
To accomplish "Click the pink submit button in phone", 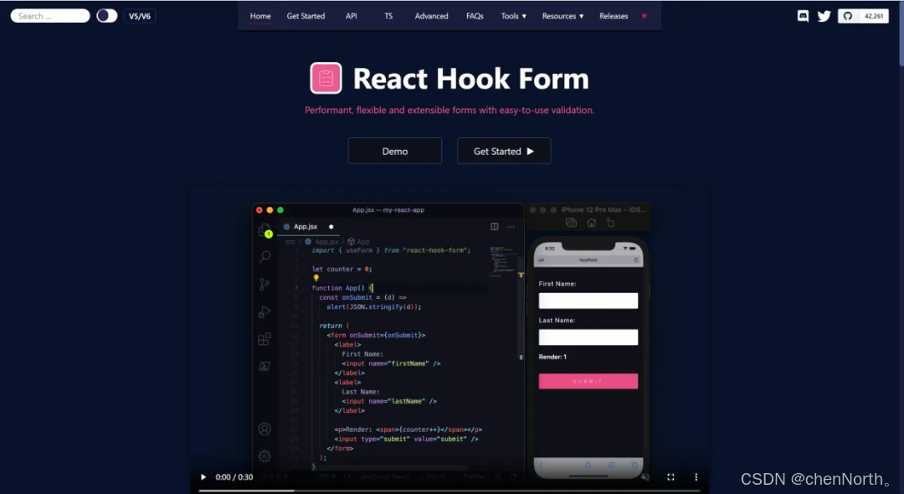I will click(x=588, y=381).
